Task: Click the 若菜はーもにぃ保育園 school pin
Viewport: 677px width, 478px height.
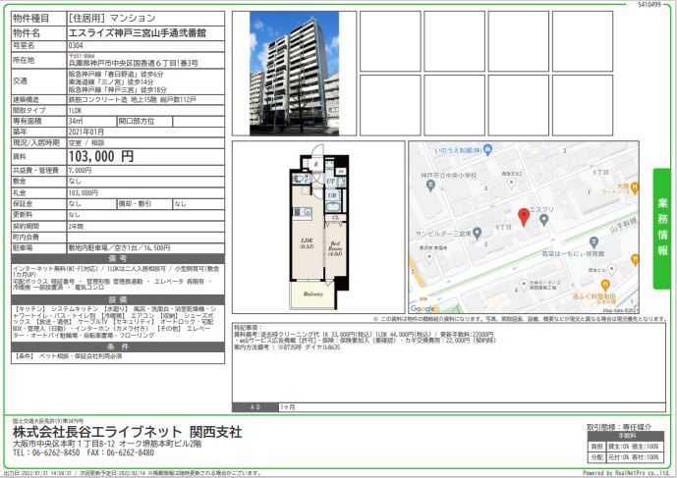Action: (594, 242)
